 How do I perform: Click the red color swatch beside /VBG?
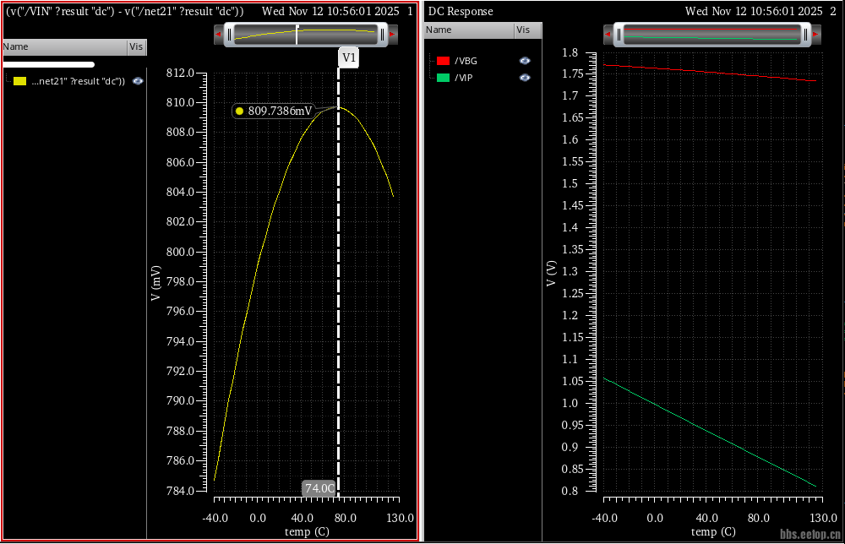(x=443, y=61)
